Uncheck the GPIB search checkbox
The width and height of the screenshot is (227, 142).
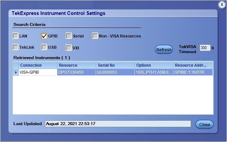click(44, 36)
